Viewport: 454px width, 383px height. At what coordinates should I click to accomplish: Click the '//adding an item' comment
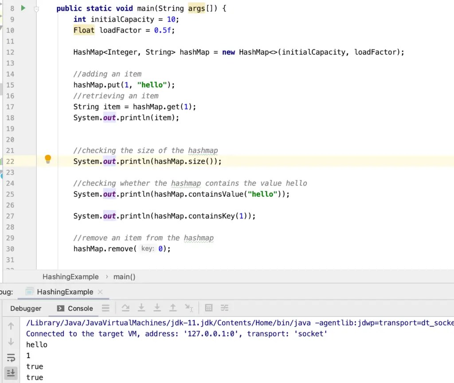[107, 74]
